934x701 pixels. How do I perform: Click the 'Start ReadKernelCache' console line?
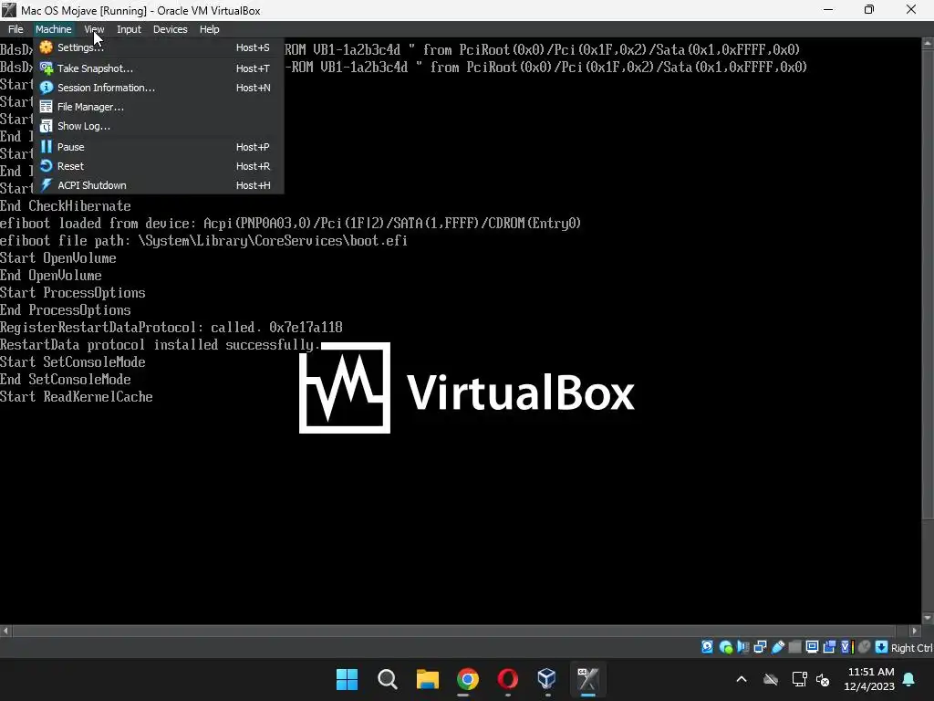point(77,397)
